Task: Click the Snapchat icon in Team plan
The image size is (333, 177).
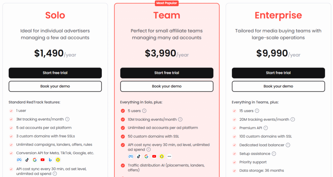Action: pyautogui.click(x=162, y=157)
